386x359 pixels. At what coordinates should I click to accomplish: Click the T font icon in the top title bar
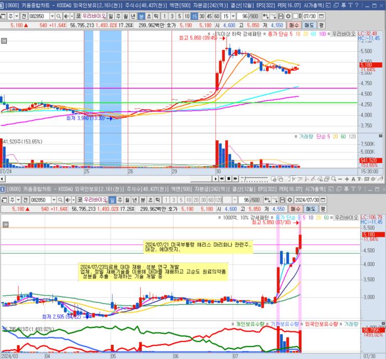click(350, 5)
